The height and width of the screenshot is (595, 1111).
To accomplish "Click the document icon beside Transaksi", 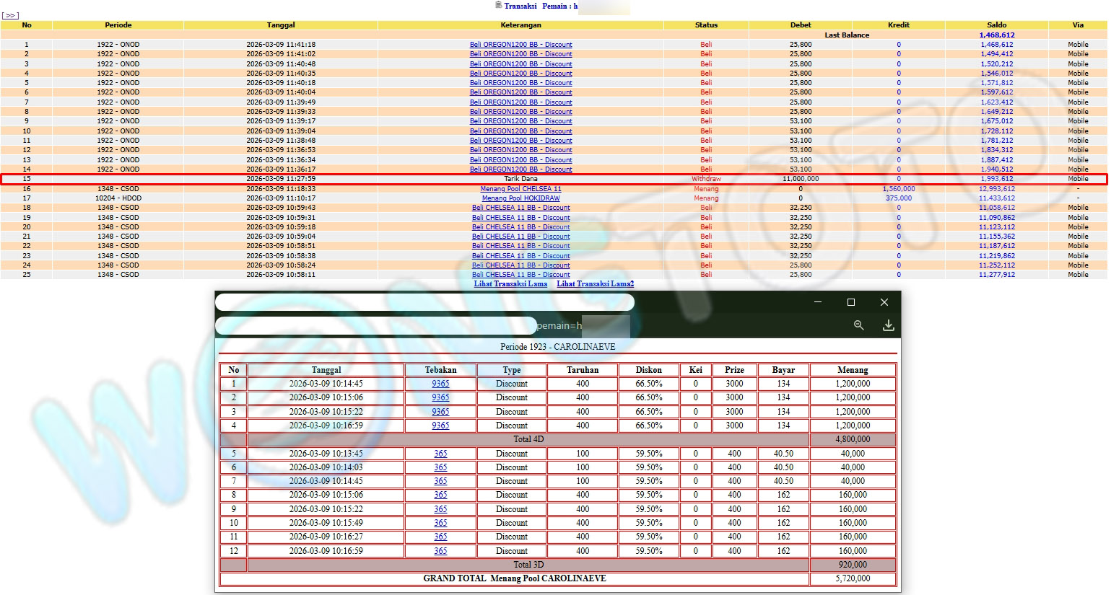I will point(498,5).
